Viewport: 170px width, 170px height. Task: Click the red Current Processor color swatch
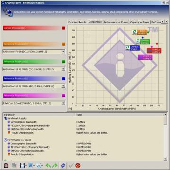(64, 28)
